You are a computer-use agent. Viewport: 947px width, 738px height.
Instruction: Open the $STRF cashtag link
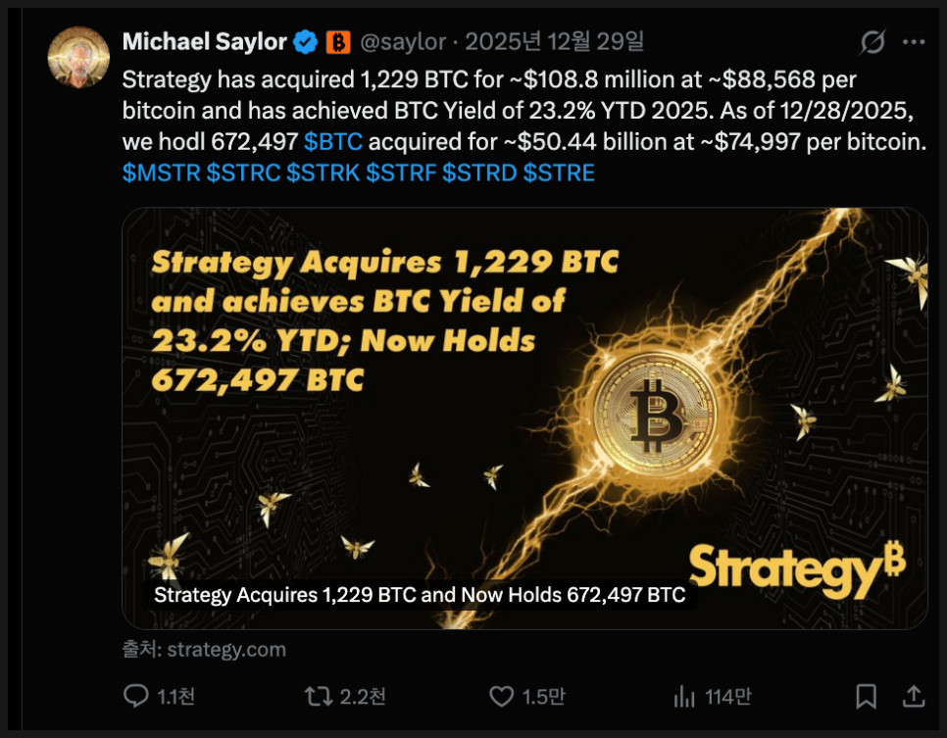401,173
